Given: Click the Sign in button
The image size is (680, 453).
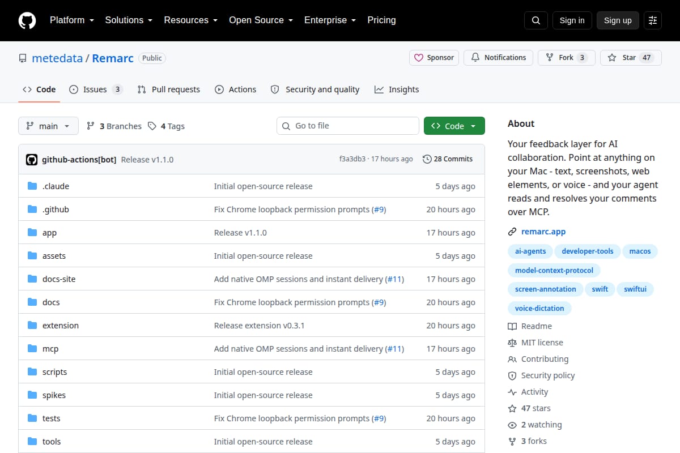Looking at the screenshot, I should tap(572, 20).
